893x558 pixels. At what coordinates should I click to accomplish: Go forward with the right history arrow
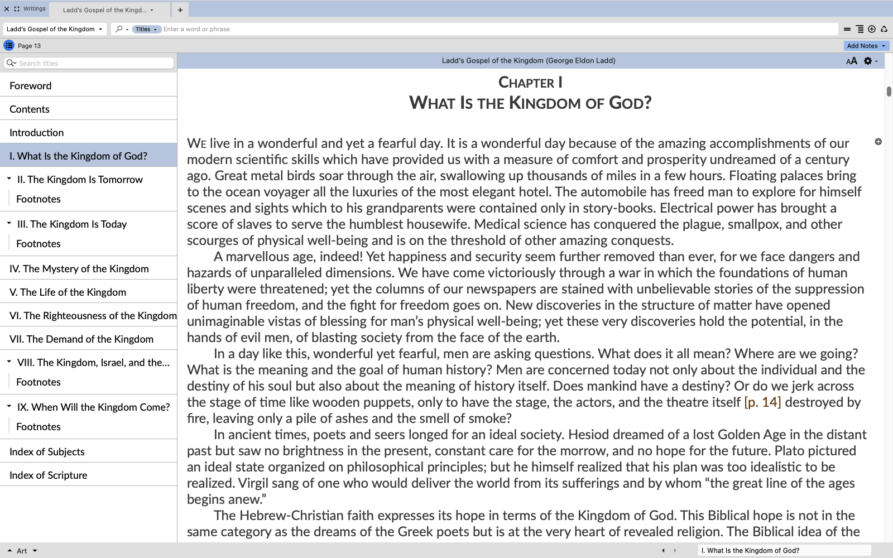[675, 551]
